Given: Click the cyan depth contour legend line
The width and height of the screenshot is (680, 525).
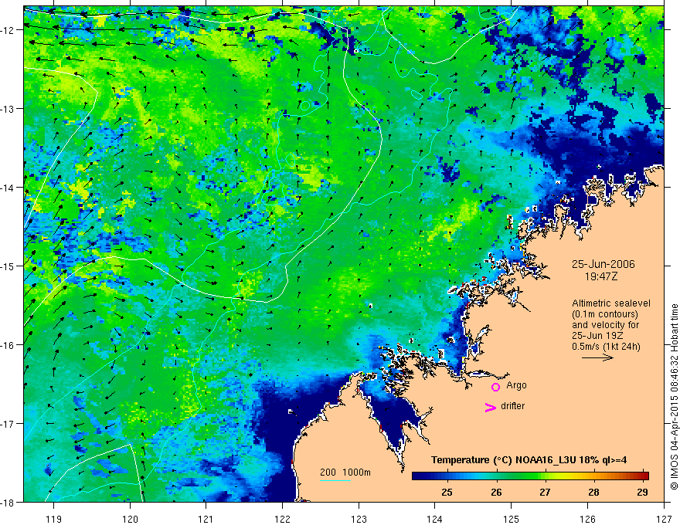Looking at the screenshot, I should (x=335, y=480).
